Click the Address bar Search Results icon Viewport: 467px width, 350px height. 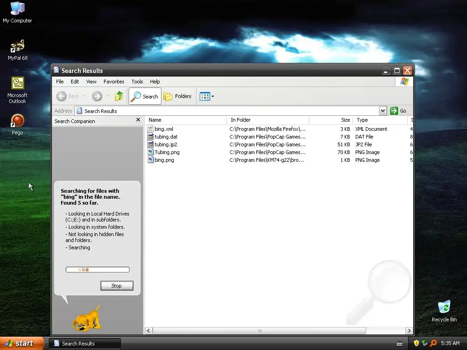tap(79, 111)
